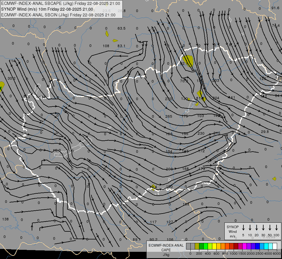Click the CAPE value 16.3 on map

point(57,151)
